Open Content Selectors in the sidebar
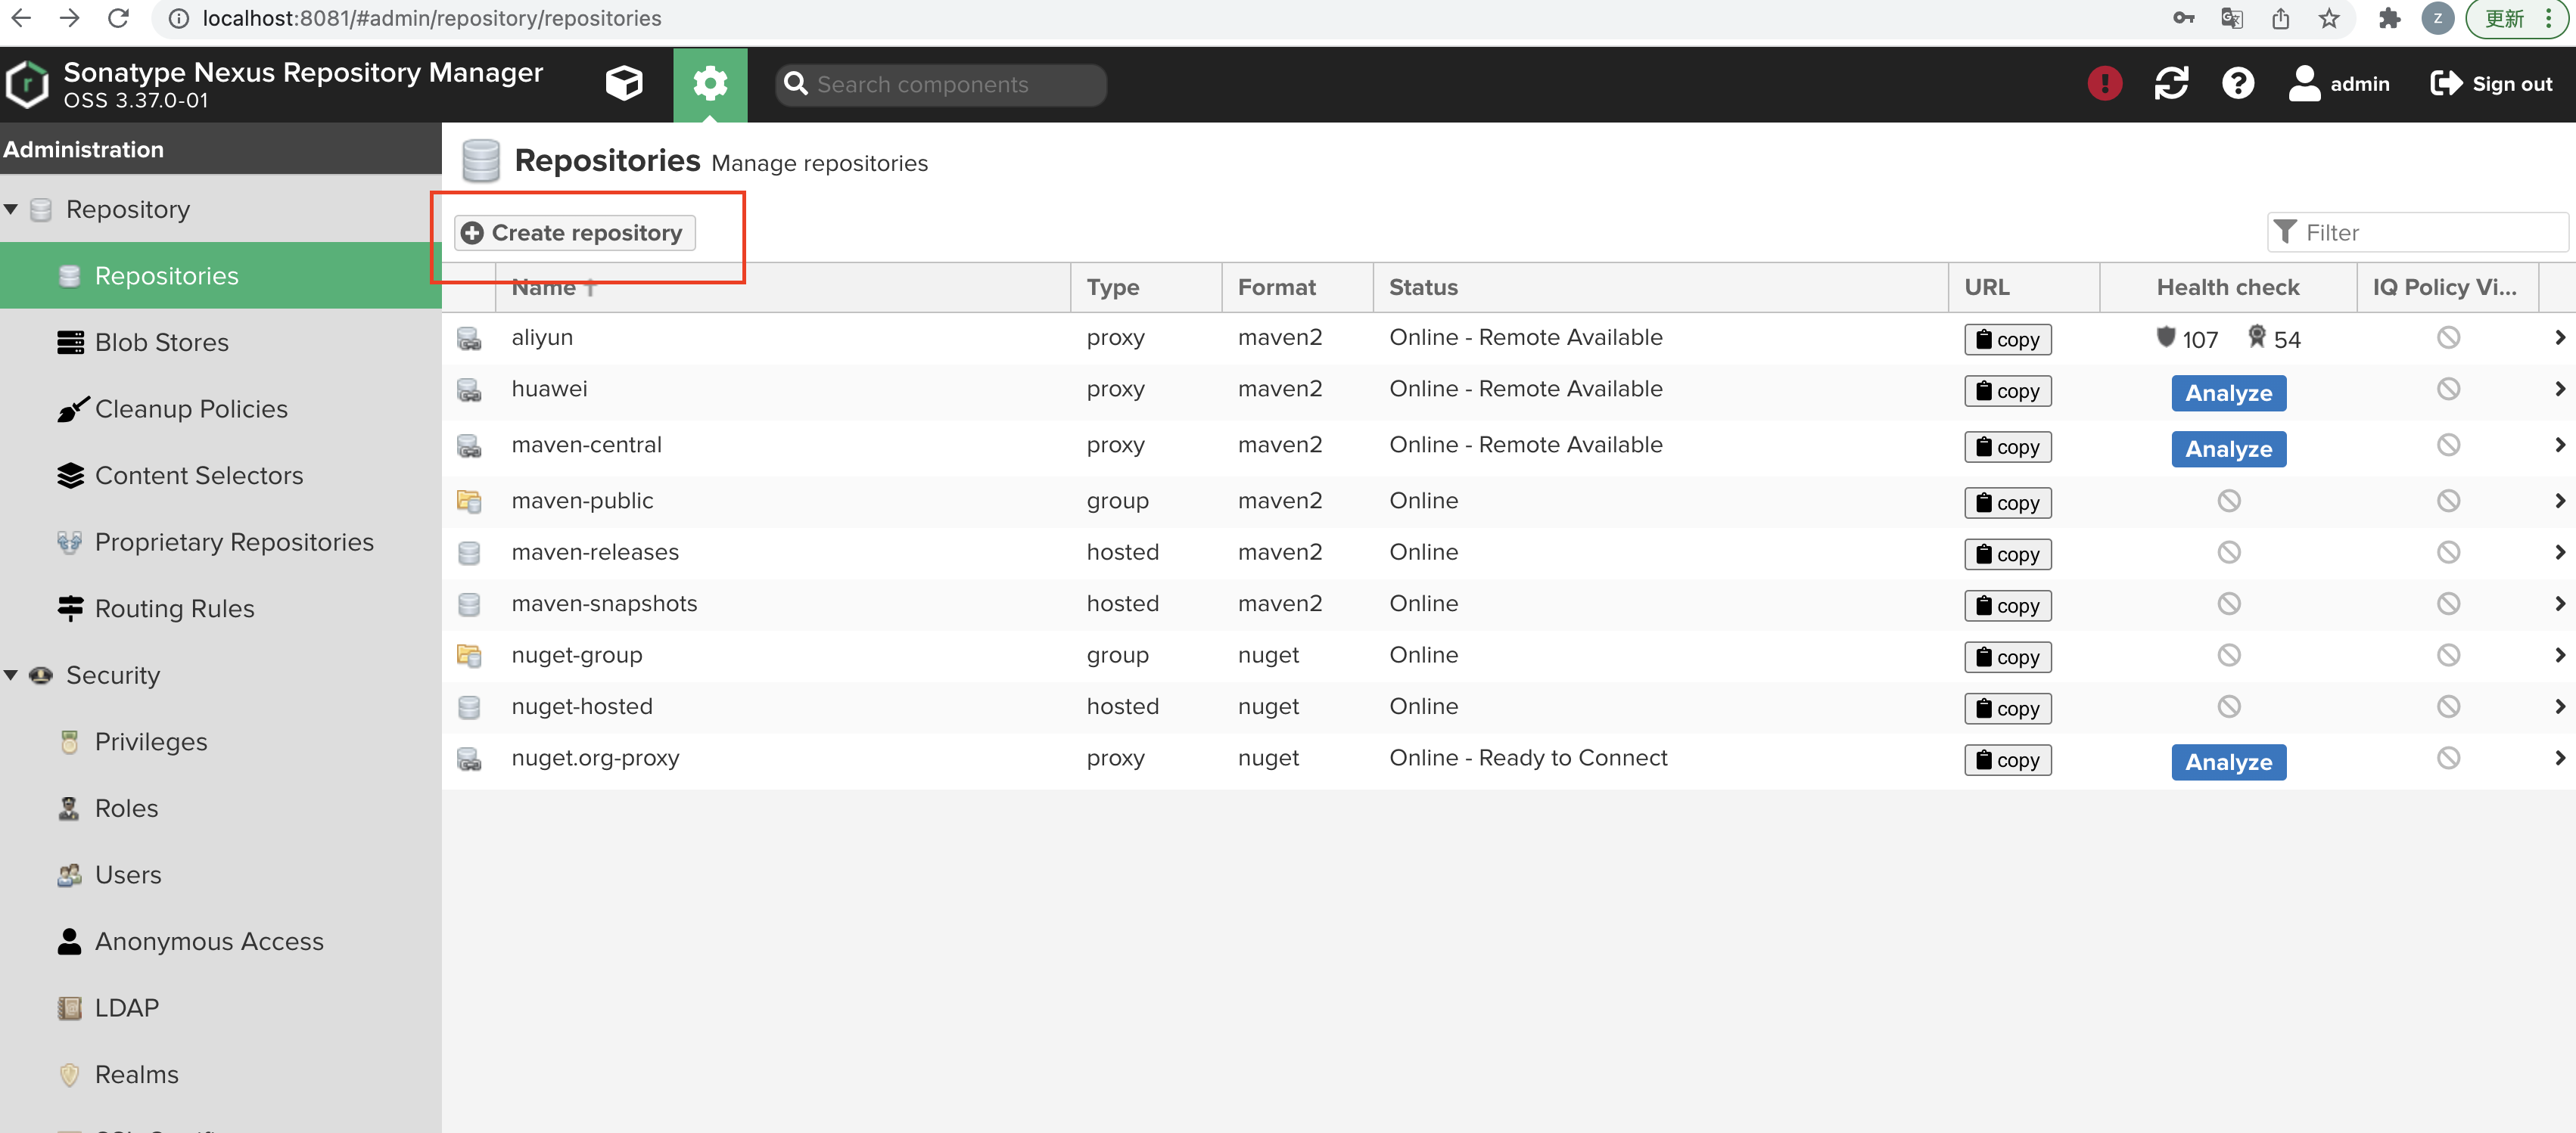 pos(220,476)
